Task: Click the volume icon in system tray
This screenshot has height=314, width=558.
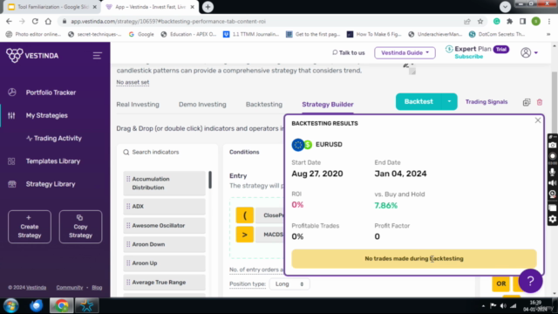Action: click(503, 306)
